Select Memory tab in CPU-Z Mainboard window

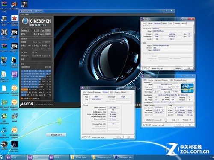pos(165,23)
